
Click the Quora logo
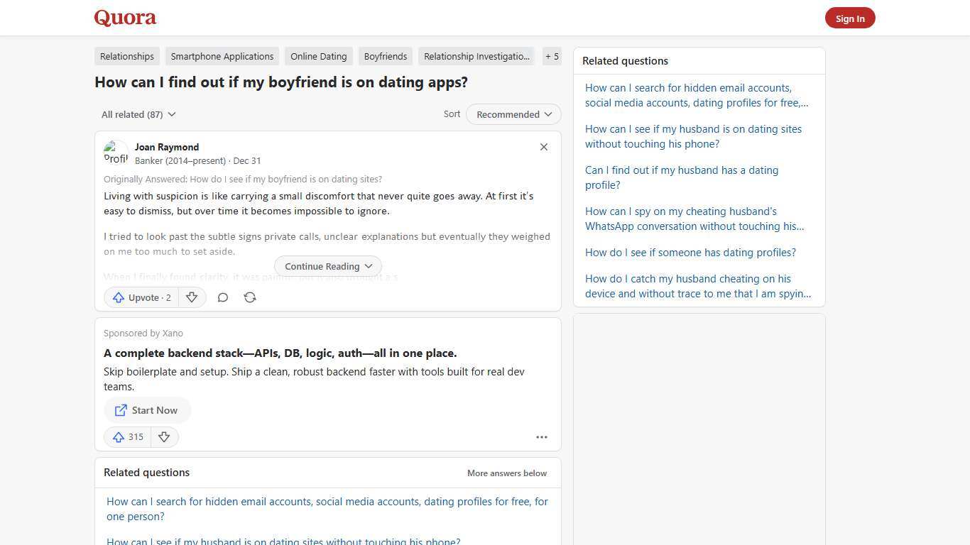(124, 18)
